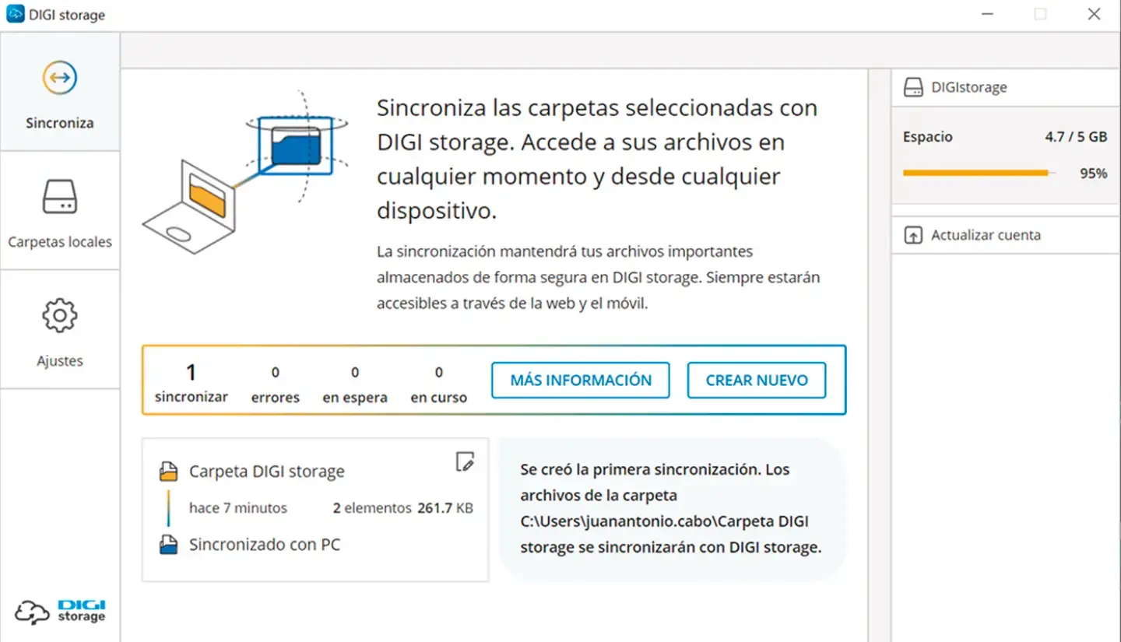Click the blue Sincronizado con PC icon
1121x642 pixels.
click(168, 545)
